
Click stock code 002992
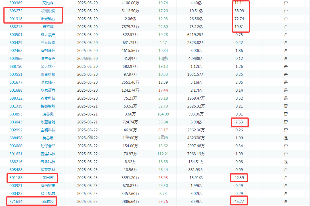(x=16, y=130)
